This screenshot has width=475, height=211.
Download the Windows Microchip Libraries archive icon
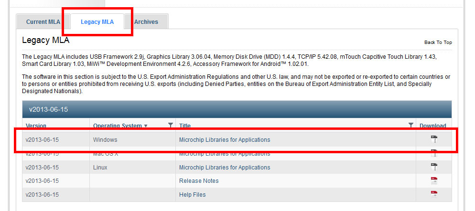pos(434,140)
